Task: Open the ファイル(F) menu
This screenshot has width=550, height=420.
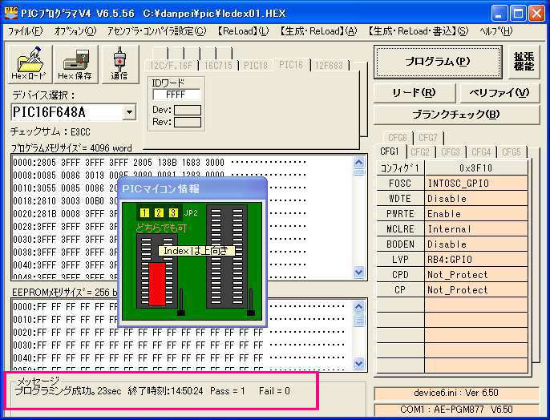Action: pyautogui.click(x=25, y=31)
